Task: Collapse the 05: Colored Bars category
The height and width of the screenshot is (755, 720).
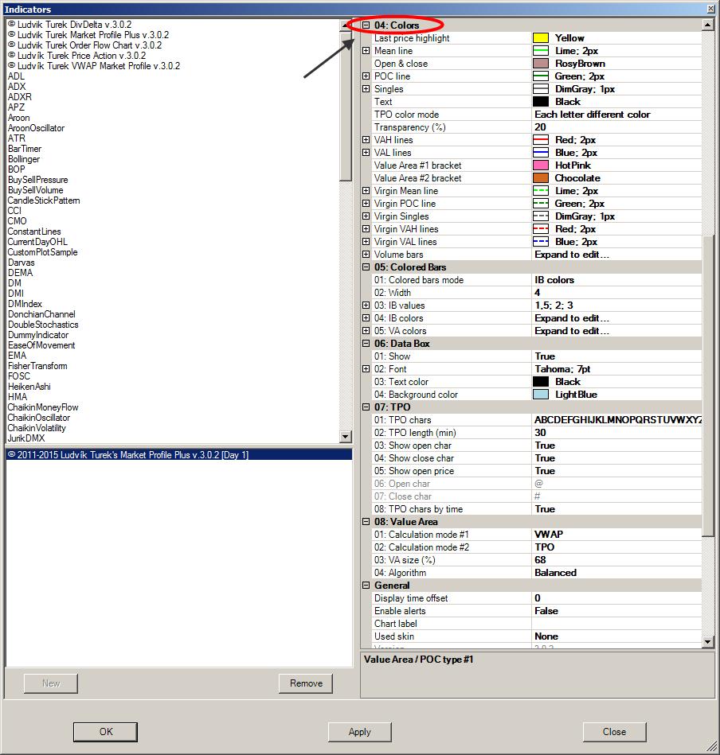Action: (x=366, y=267)
